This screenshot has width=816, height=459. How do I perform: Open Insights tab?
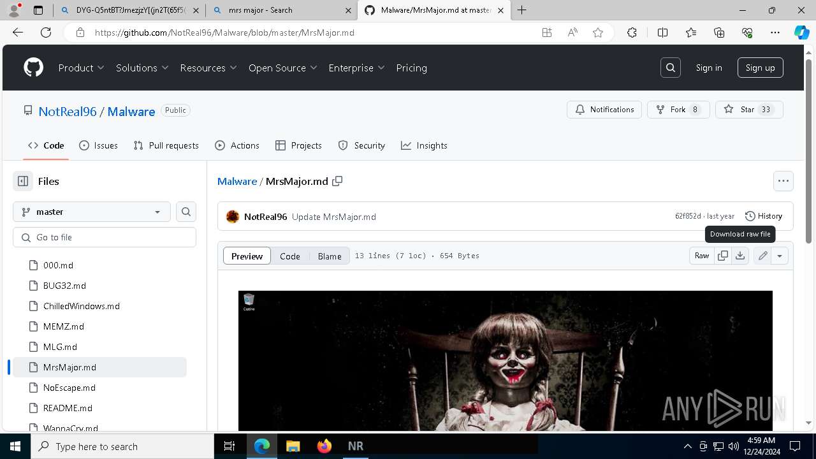[x=424, y=145]
